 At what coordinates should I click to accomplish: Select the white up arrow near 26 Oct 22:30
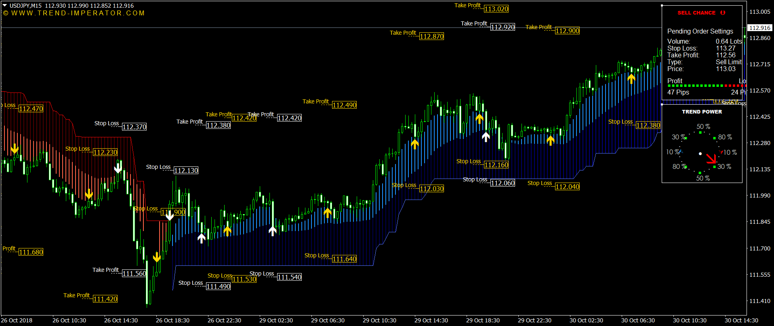pos(202,238)
